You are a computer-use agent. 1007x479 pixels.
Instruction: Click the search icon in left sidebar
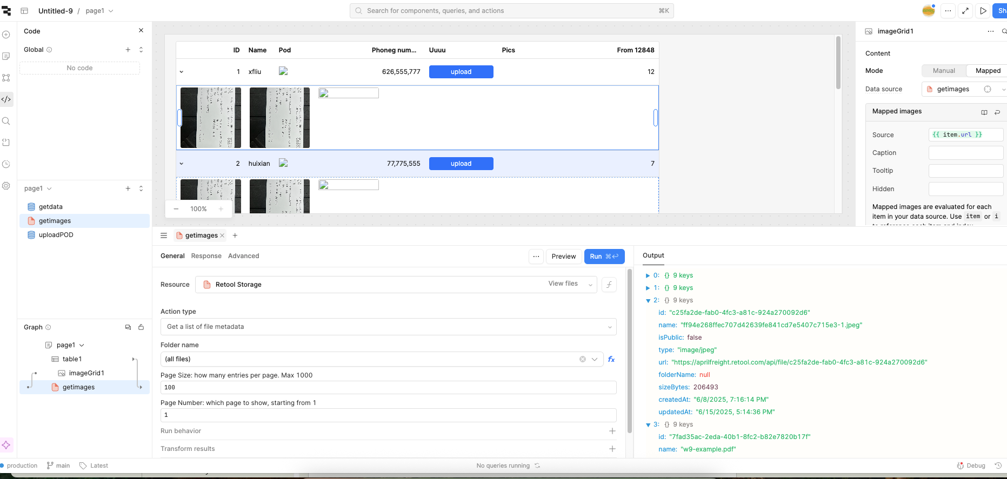6,121
